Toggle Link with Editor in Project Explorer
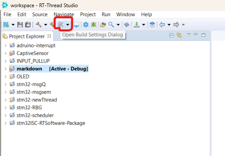Viewport: 225px width, 156px height. [x=179, y=35]
